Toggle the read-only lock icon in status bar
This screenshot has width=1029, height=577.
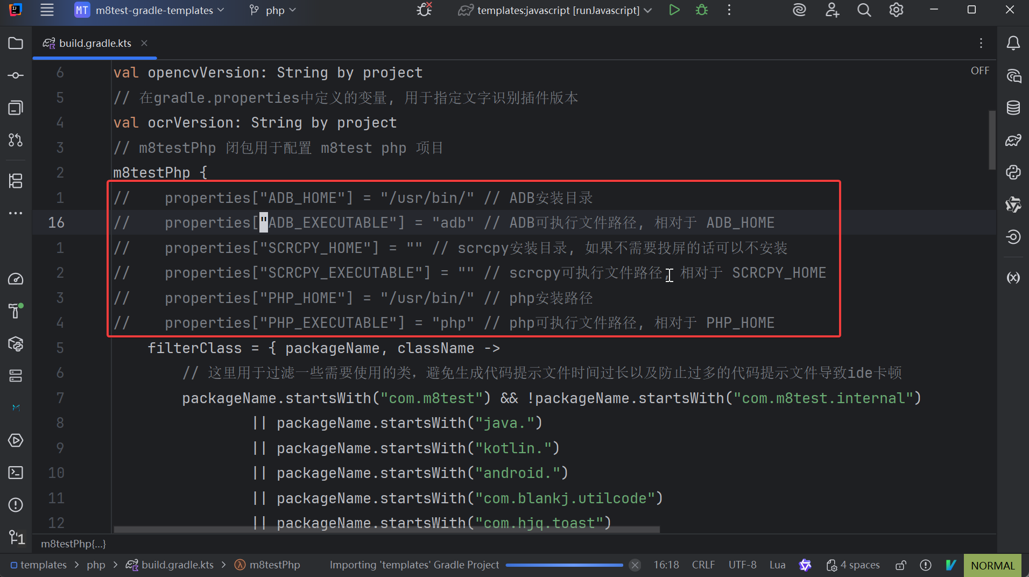[x=900, y=565]
